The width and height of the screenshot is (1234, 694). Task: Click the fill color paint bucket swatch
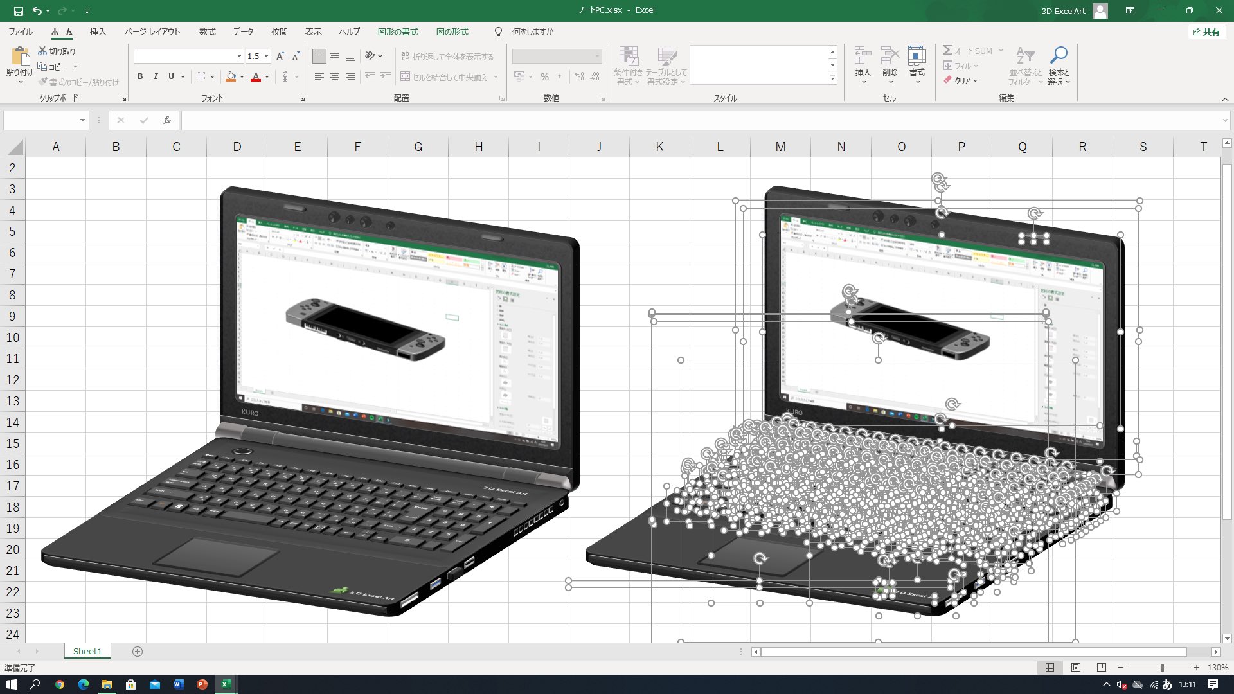pos(231,76)
